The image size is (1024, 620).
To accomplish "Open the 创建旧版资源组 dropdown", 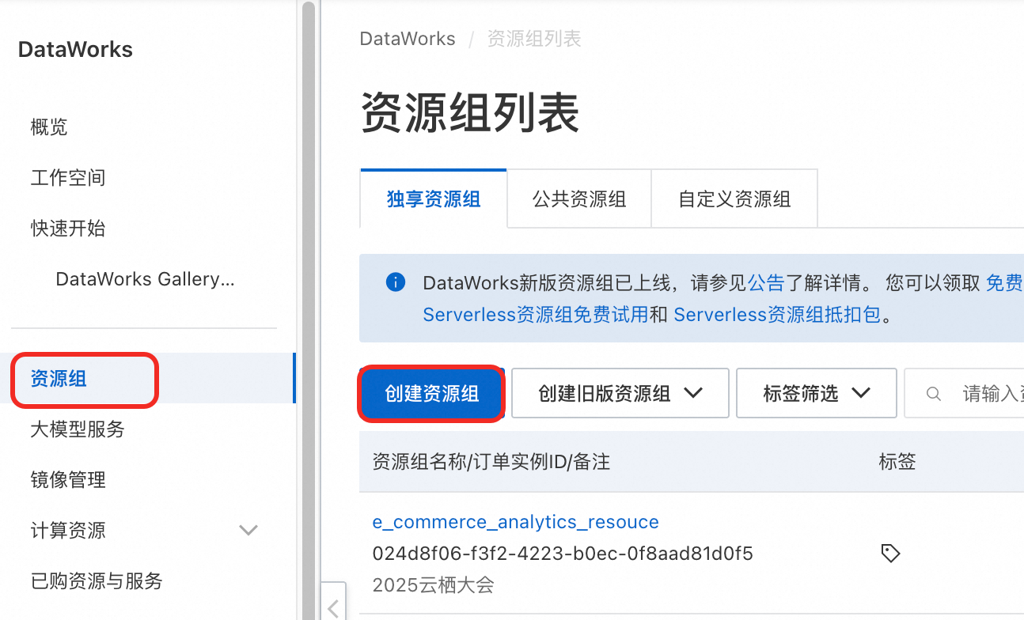I will pos(620,393).
